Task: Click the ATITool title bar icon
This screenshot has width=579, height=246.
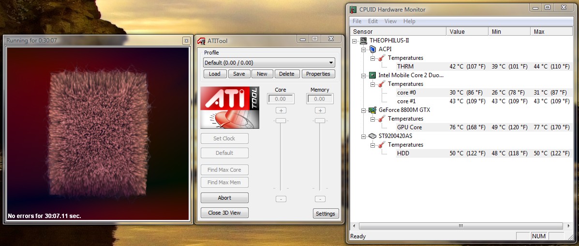Action: (201, 41)
